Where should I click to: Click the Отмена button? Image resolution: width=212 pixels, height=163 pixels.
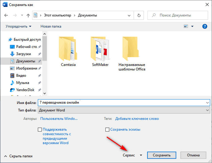pos(193,155)
